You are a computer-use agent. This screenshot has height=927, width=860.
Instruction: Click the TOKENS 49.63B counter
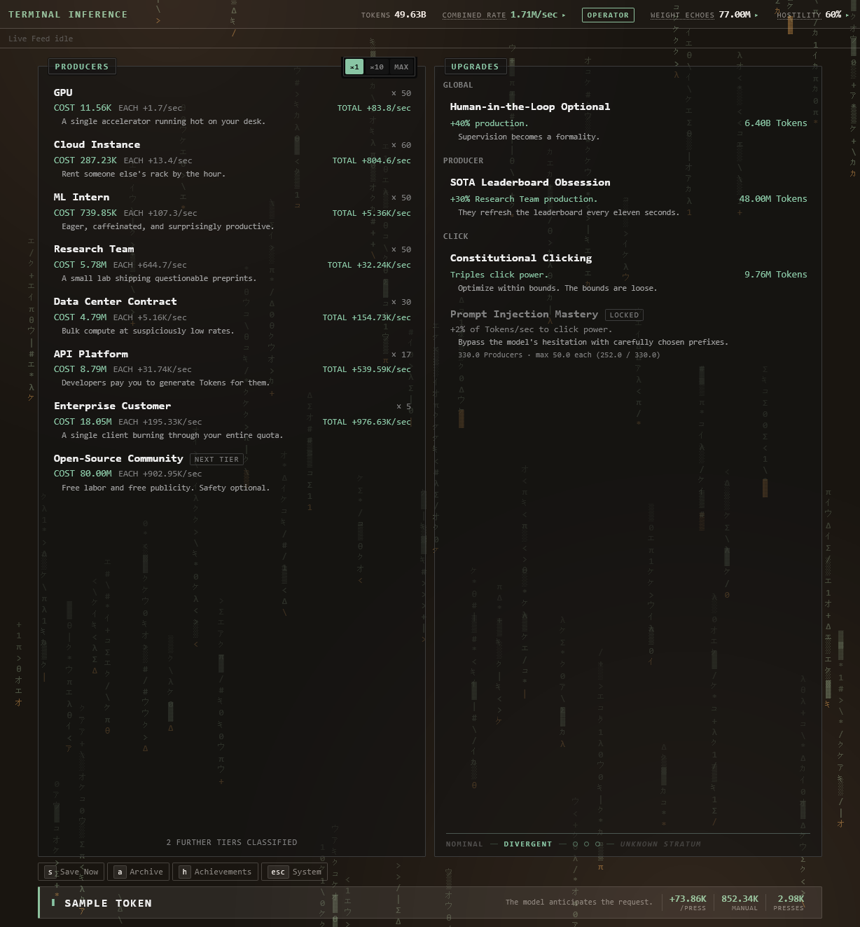click(394, 15)
